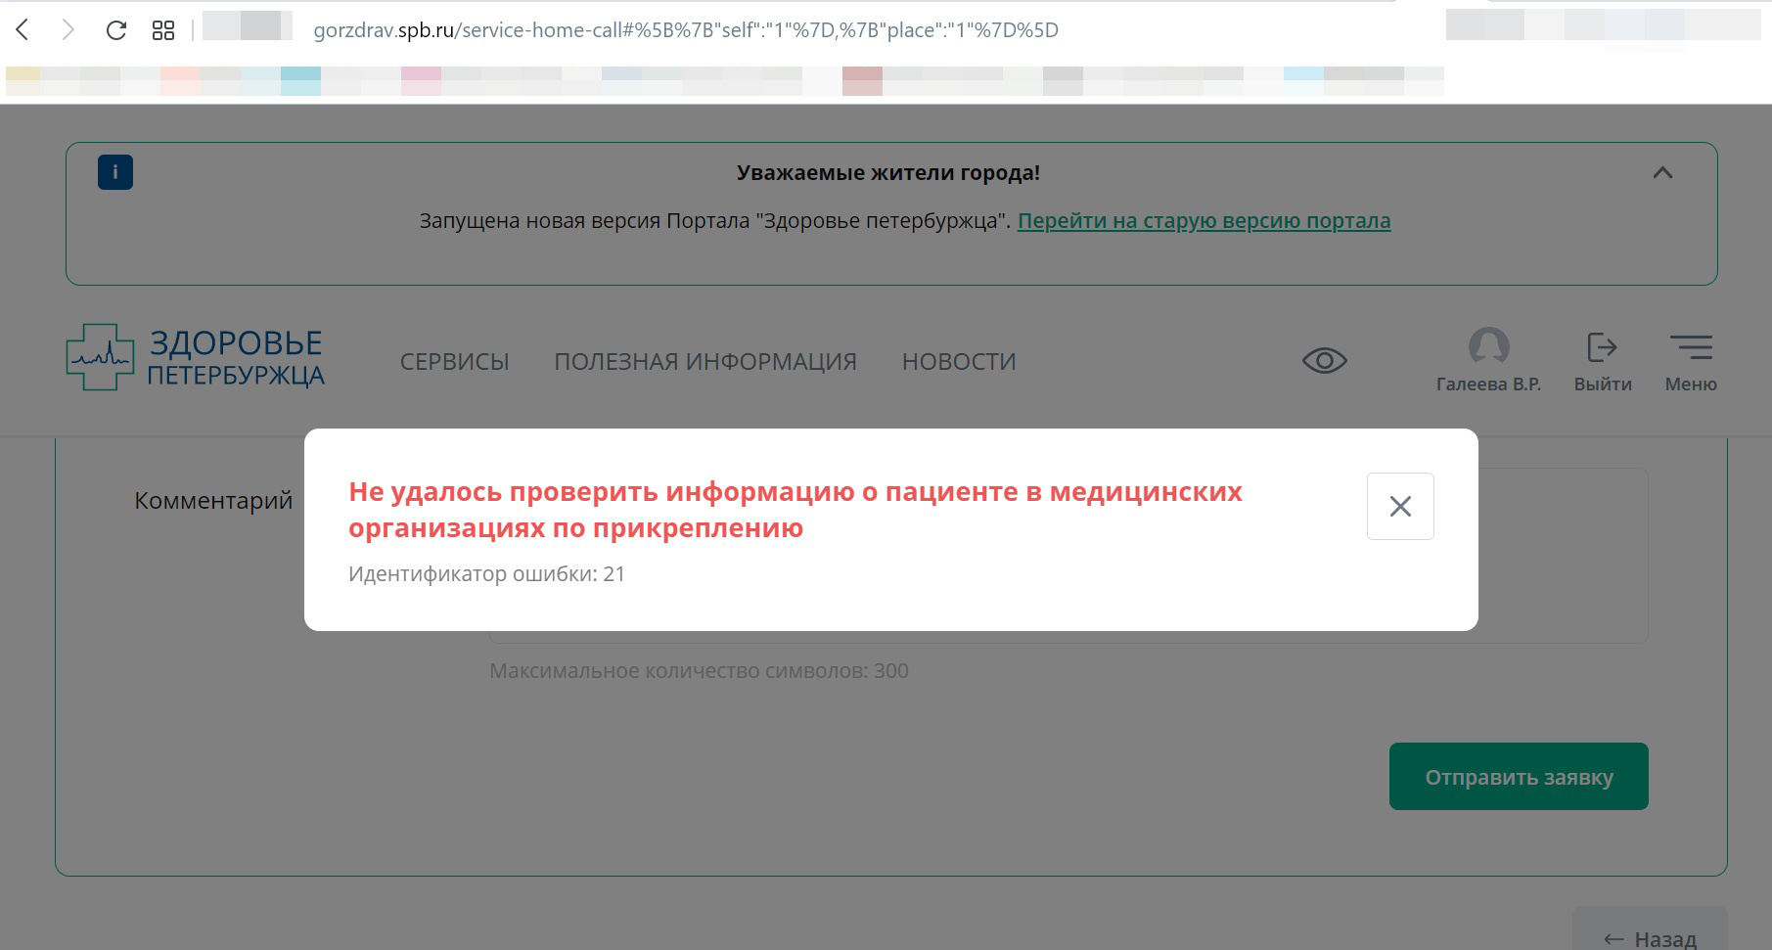This screenshot has height=950, width=1772.
Task: Open user profile Галеева В.Р.
Action: (x=1488, y=360)
